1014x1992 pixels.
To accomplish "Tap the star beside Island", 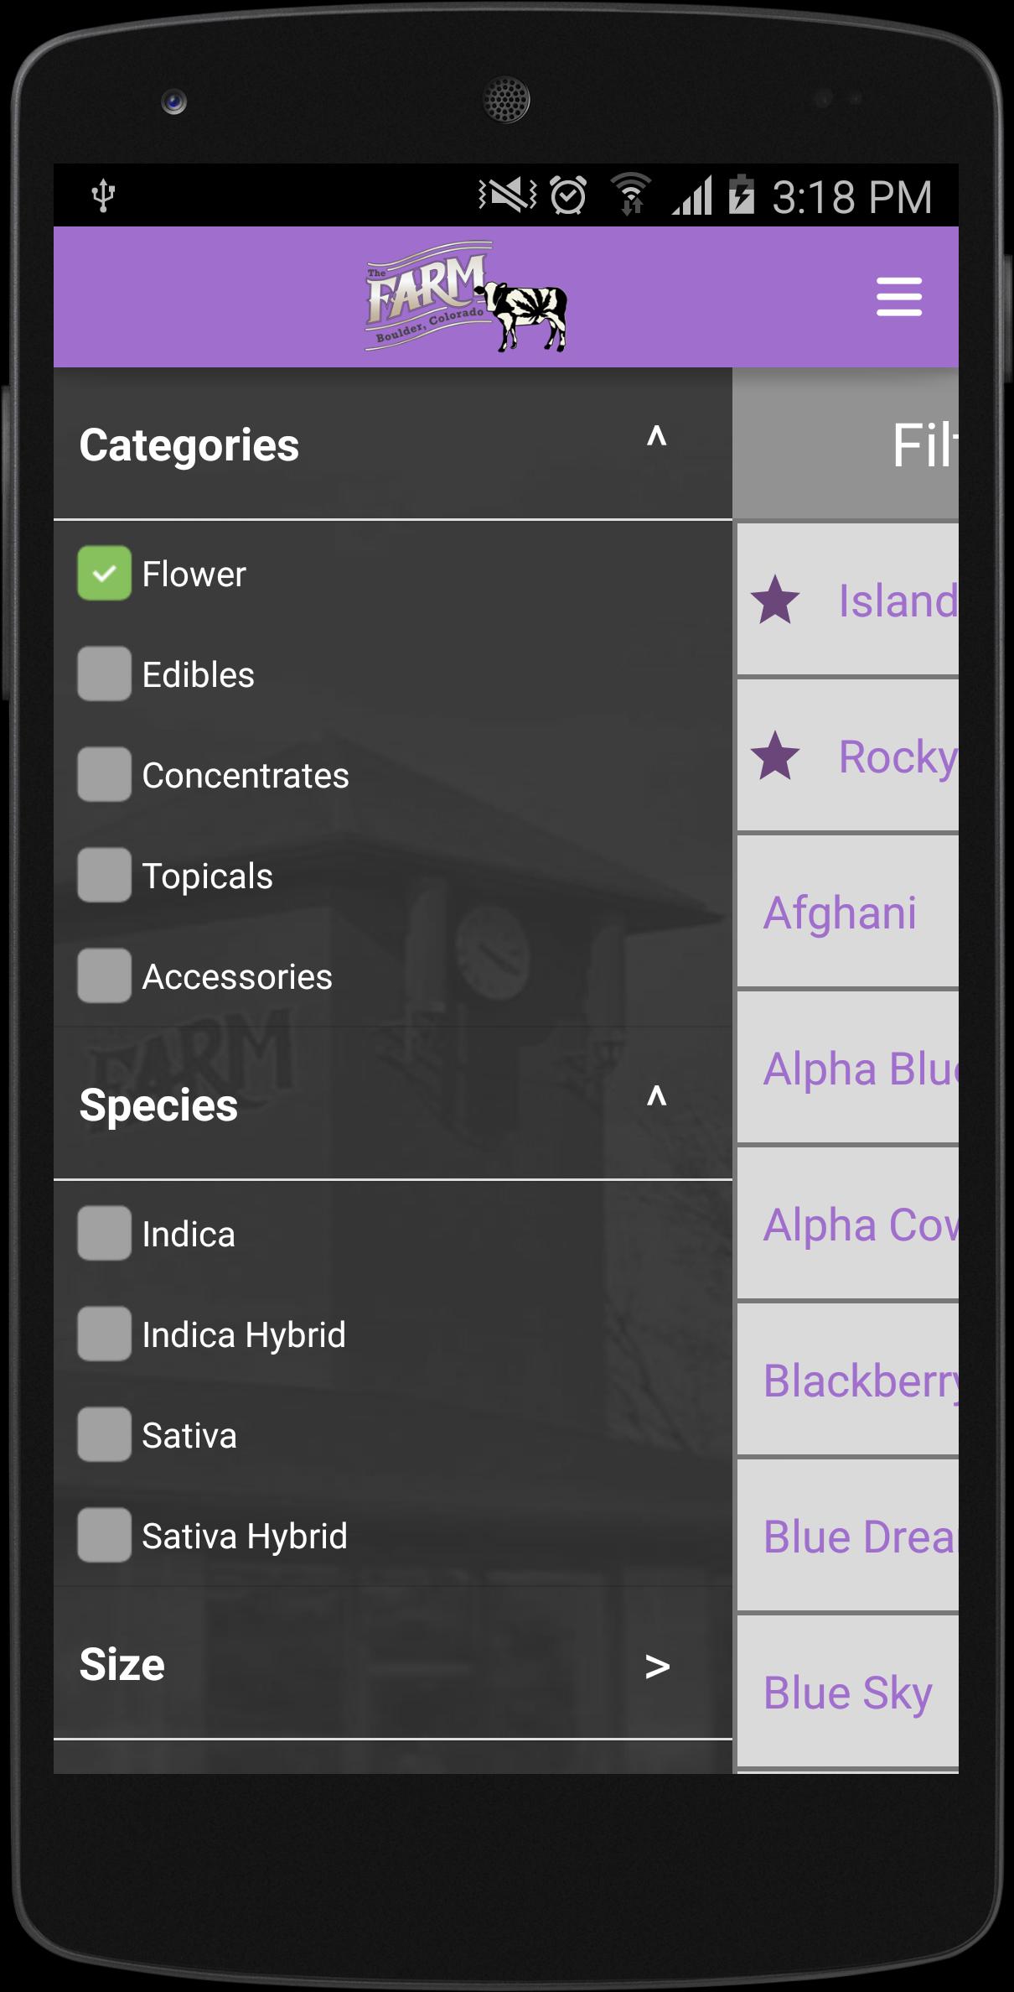I will 775,601.
